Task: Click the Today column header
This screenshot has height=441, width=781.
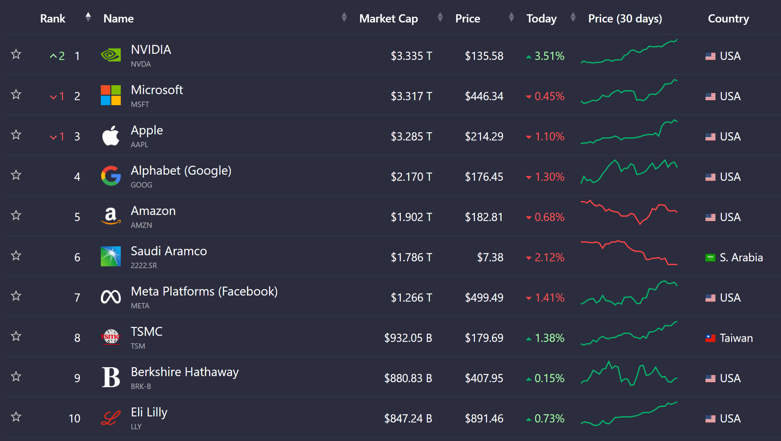Action: (542, 19)
